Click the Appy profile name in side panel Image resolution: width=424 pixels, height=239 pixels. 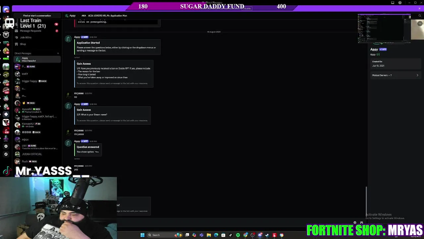click(374, 49)
